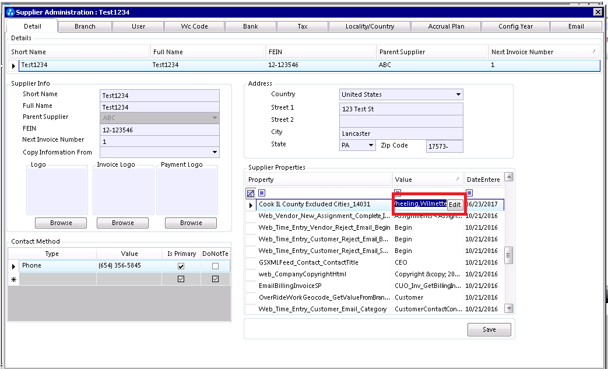Screen dimensions: 608x369
Task: Toggle DoNotText checkbox in new contact row
Action: (x=215, y=279)
